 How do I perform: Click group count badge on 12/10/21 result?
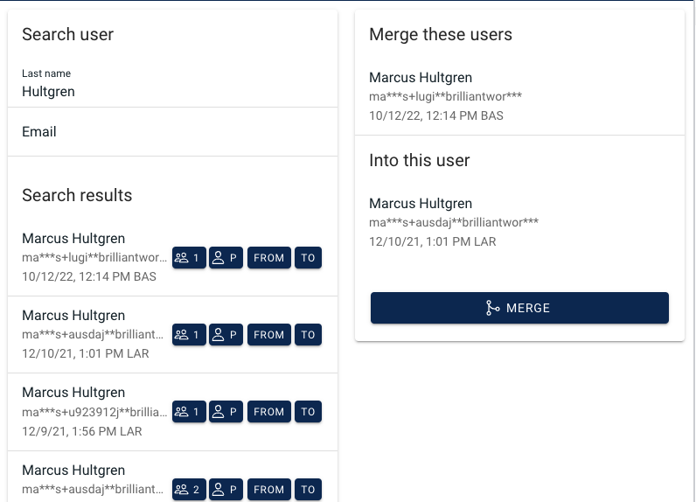pyautogui.click(x=189, y=335)
